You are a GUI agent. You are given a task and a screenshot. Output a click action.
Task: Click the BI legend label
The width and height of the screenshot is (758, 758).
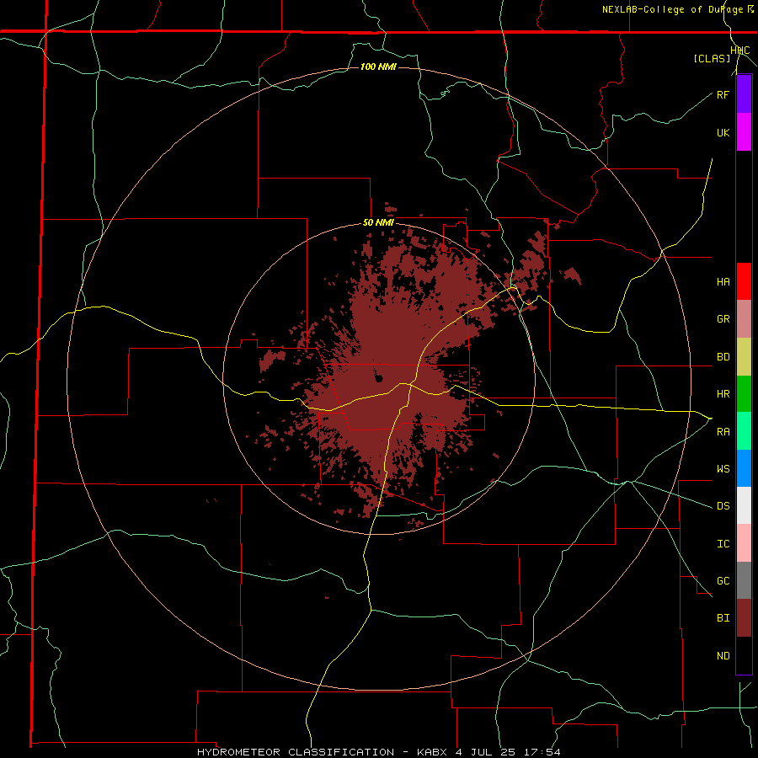[x=723, y=618]
